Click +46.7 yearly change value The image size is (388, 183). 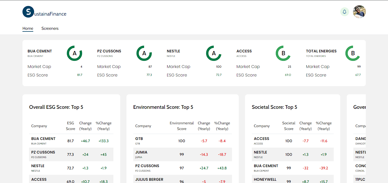[85, 141]
